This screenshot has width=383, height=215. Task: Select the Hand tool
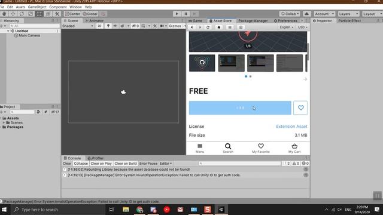[x=4, y=14]
